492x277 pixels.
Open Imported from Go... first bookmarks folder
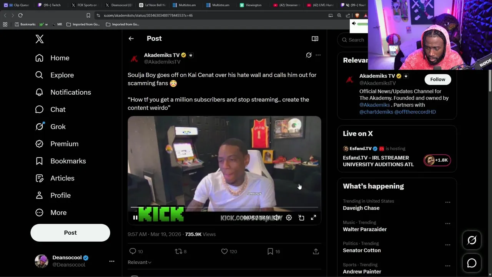83,24
